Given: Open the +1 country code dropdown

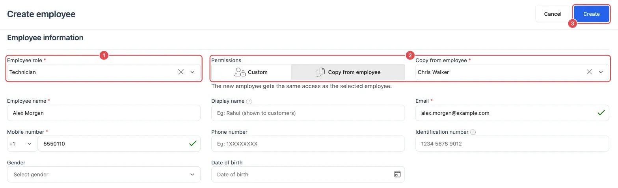Looking at the screenshot, I should [22, 144].
